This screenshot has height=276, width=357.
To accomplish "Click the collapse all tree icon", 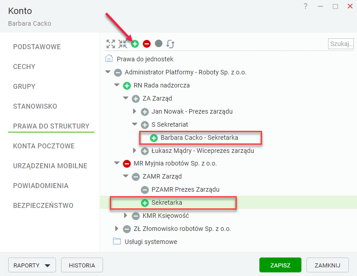I will pyautogui.click(x=123, y=44).
